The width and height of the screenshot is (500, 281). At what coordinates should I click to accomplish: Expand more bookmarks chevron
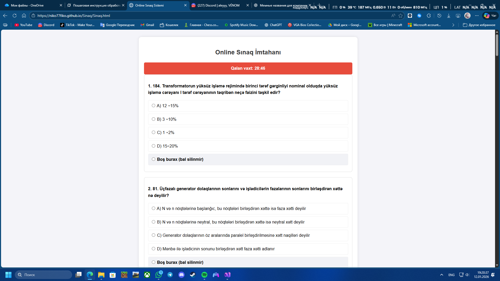coord(453,25)
